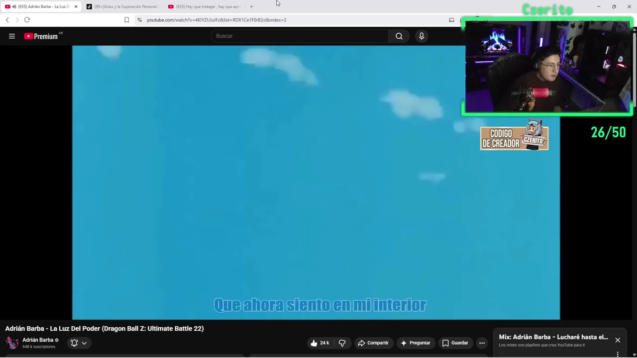Click Adrián Barba channel avatar

pos(12,343)
